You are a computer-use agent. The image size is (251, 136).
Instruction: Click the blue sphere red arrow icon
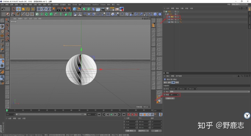(x=122, y=9)
